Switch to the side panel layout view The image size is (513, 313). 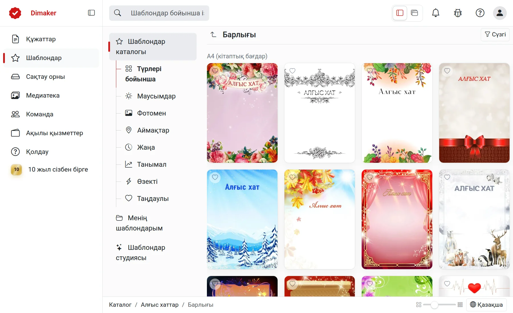click(400, 13)
